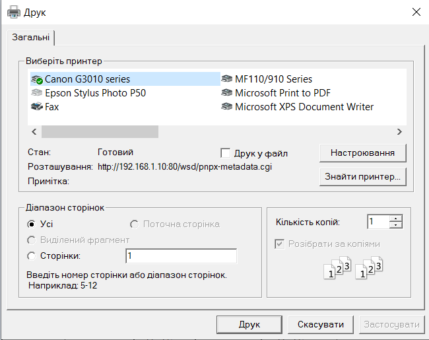The image size is (429, 340).
Task: Choose the Fax device icon
Action: coord(37,106)
